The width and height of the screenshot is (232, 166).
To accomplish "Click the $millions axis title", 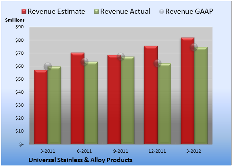I will (15, 20).
